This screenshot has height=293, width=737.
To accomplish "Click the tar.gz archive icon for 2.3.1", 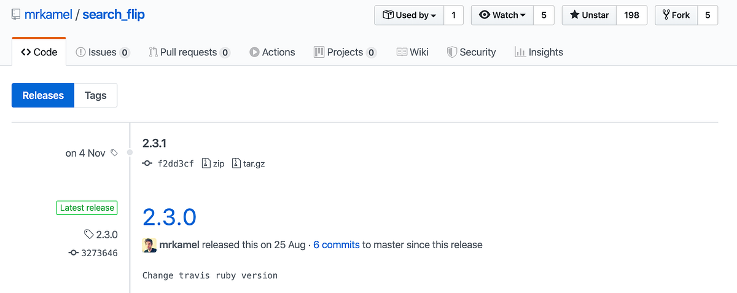I will pyautogui.click(x=236, y=163).
